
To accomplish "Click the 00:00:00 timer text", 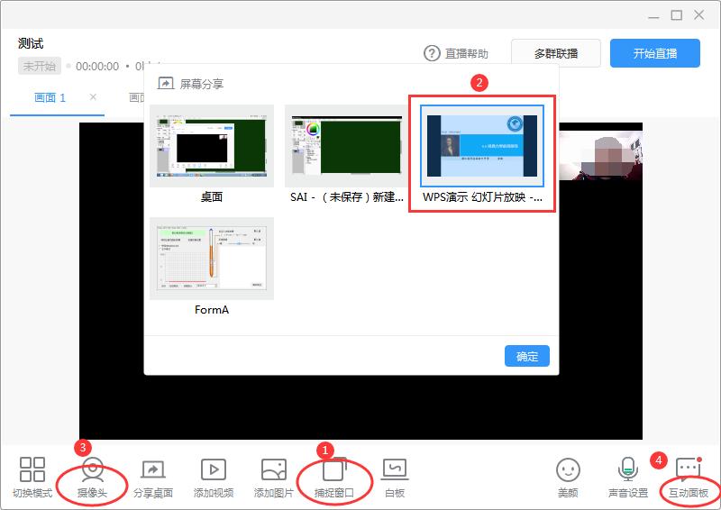I will tap(97, 66).
